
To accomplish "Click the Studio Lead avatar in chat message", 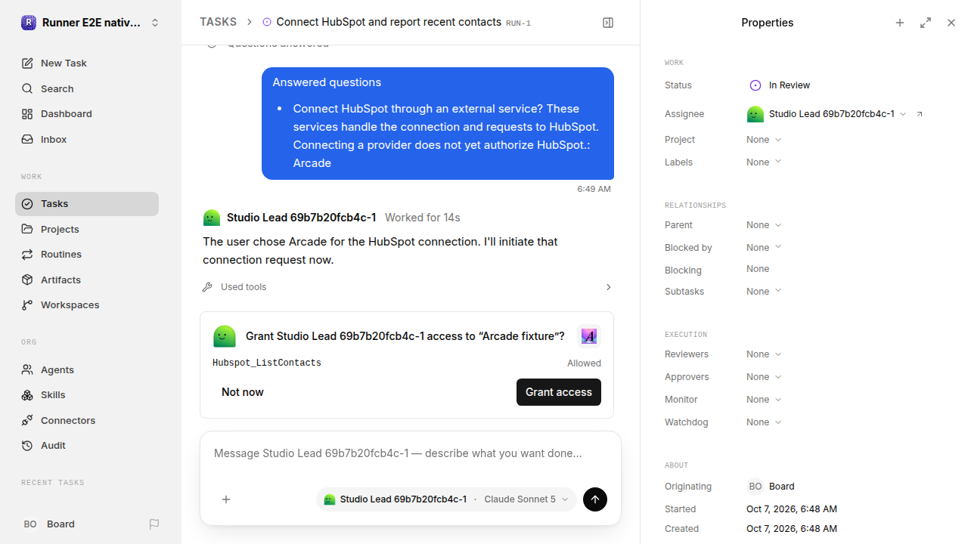I will tap(212, 218).
